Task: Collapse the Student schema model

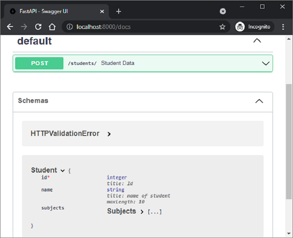Action: (63, 170)
